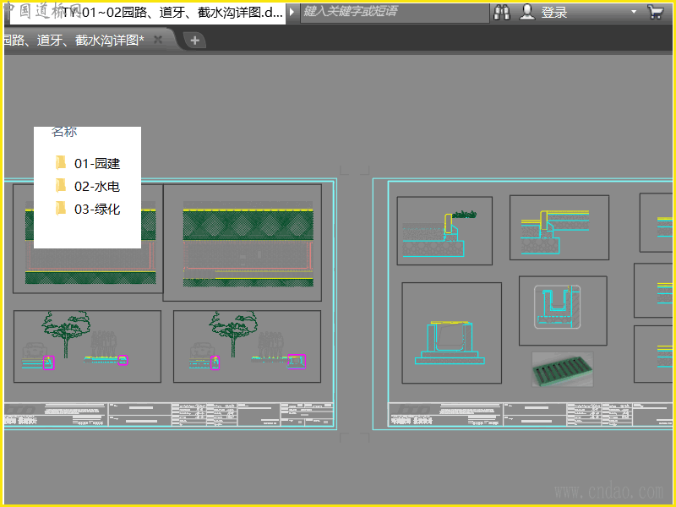Add a new drawing tab with plus

click(194, 41)
